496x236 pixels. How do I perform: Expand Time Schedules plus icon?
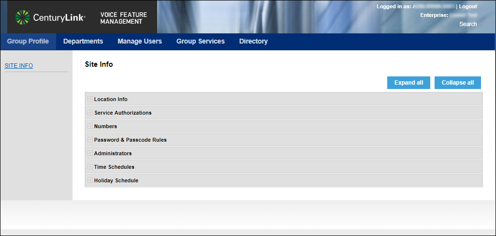click(x=90, y=167)
